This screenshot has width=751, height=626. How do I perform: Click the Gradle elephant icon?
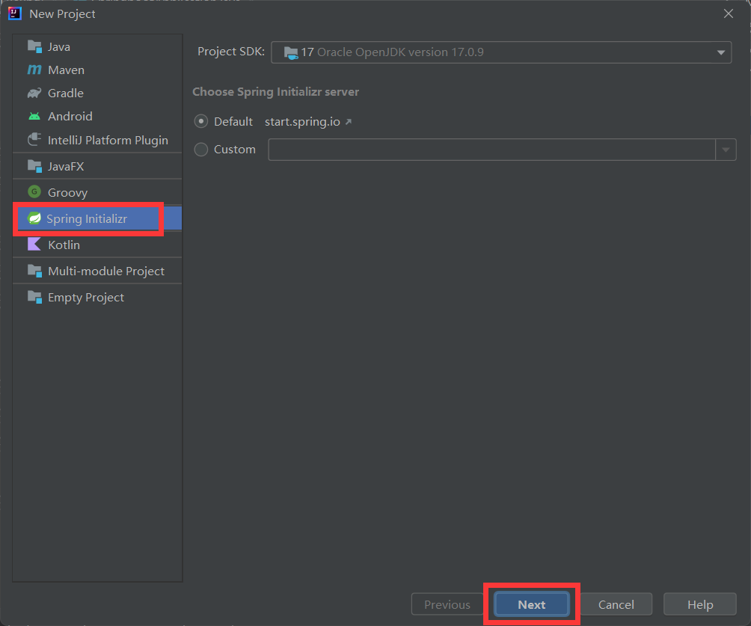pyautogui.click(x=34, y=93)
